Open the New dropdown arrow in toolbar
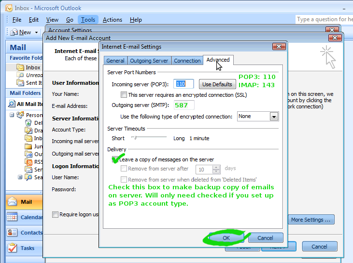 (x=37, y=33)
